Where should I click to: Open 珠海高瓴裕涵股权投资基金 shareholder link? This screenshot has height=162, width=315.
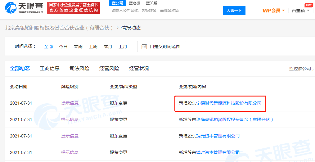pyautogui.click(x=235, y=119)
